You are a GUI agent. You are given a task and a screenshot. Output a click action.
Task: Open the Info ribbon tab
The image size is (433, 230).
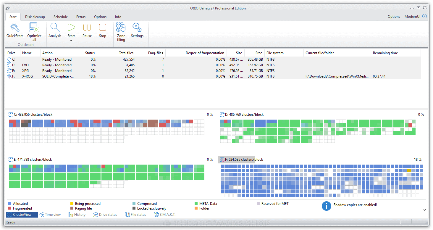tap(118, 17)
